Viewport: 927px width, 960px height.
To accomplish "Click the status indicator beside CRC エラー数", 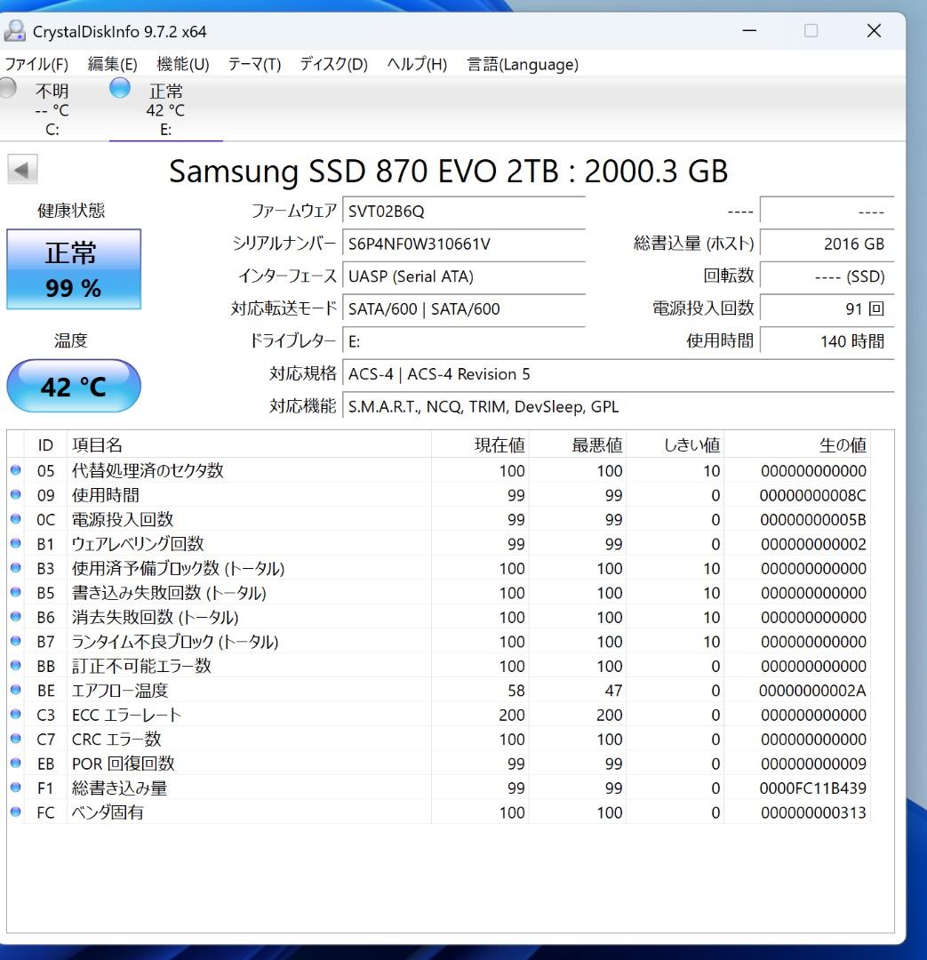I will click(x=15, y=740).
